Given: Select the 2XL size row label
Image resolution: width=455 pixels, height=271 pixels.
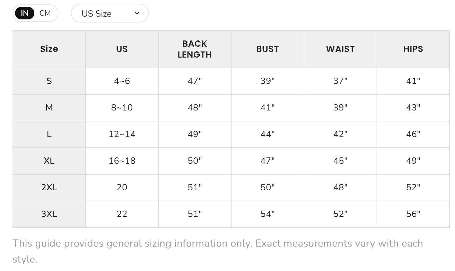Looking at the screenshot, I should (x=49, y=187).
